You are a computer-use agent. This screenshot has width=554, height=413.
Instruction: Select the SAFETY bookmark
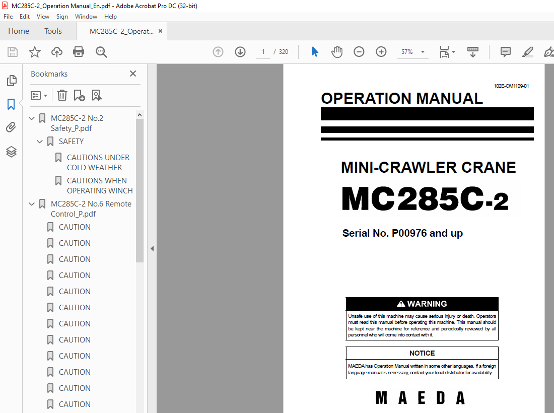pos(71,142)
